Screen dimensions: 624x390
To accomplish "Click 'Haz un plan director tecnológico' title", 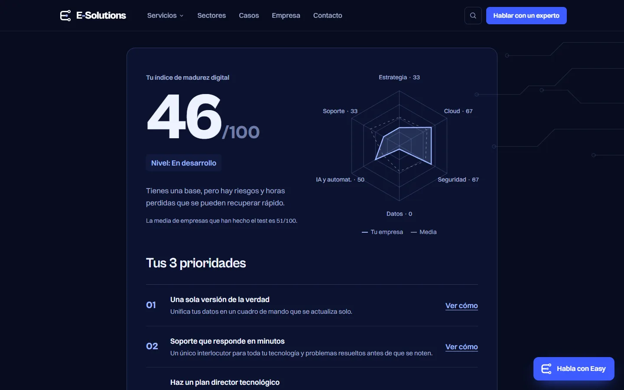I will (x=225, y=382).
